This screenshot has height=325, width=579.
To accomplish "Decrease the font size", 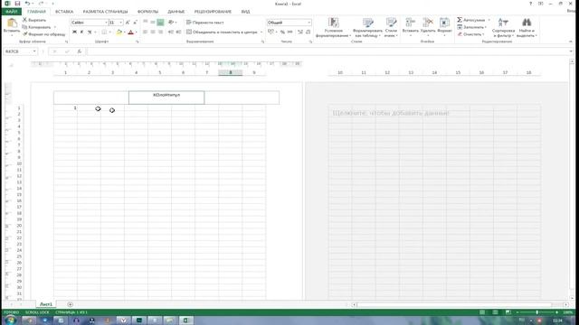I will click(135, 23).
